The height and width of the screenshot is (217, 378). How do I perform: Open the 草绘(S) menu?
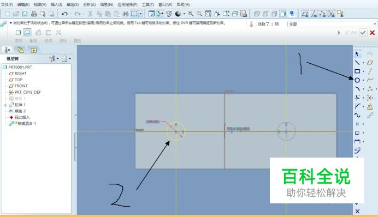click(73, 4)
